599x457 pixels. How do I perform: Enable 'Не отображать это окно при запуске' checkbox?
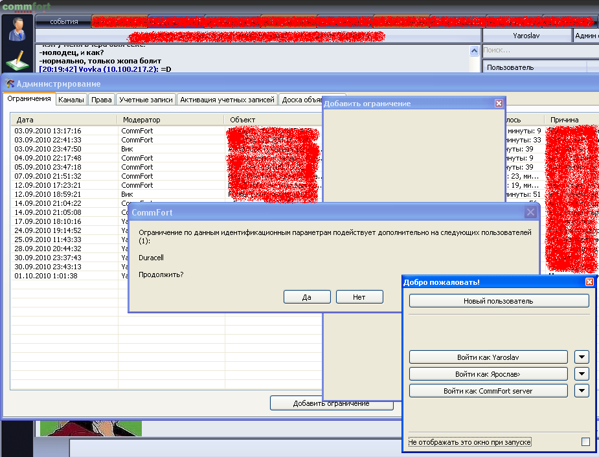tap(585, 442)
